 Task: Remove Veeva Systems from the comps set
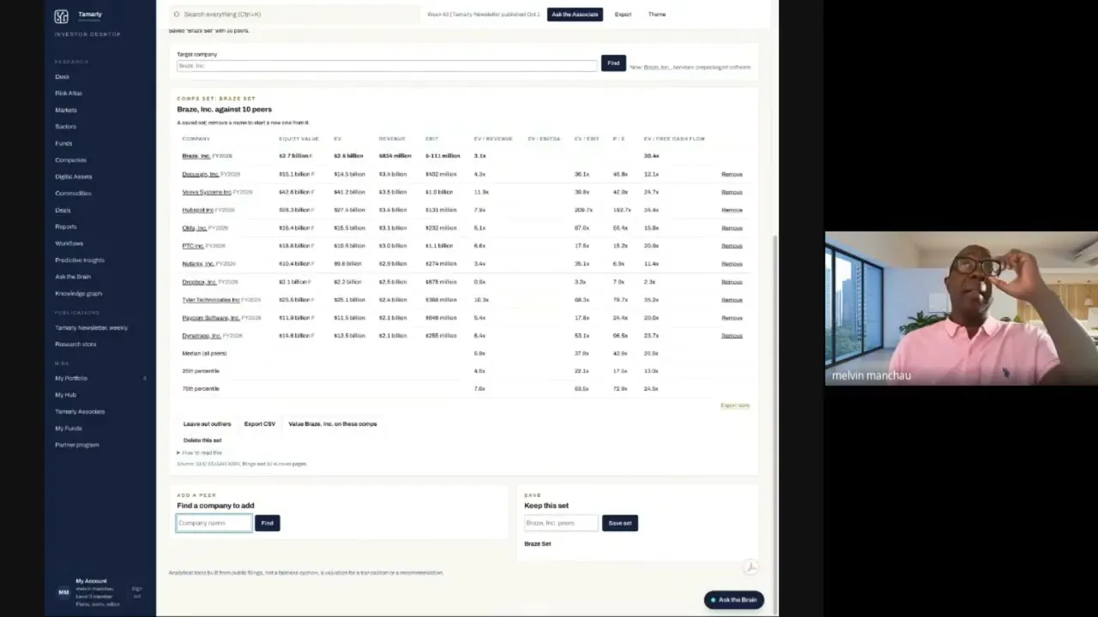732,192
